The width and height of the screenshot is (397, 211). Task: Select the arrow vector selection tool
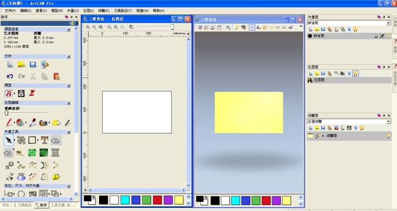9,140
